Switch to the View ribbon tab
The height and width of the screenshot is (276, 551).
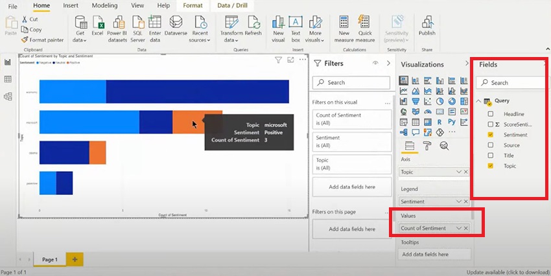[x=137, y=6]
